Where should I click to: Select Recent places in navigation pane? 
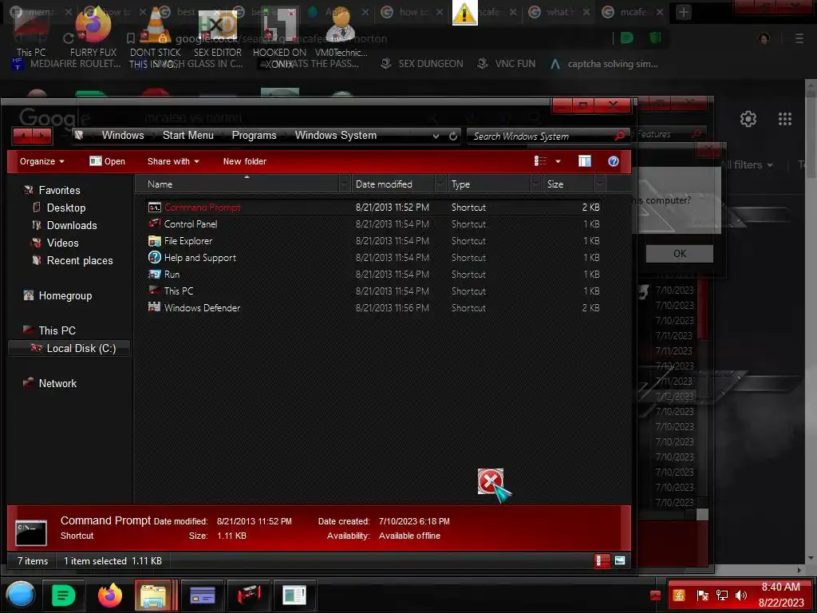pyautogui.click(x=80, y=261)
